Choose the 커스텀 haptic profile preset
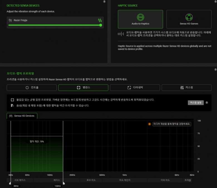 (x=186, y=88)
